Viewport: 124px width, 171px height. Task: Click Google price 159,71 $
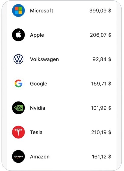pyautogui.click(x=101, y=84)
